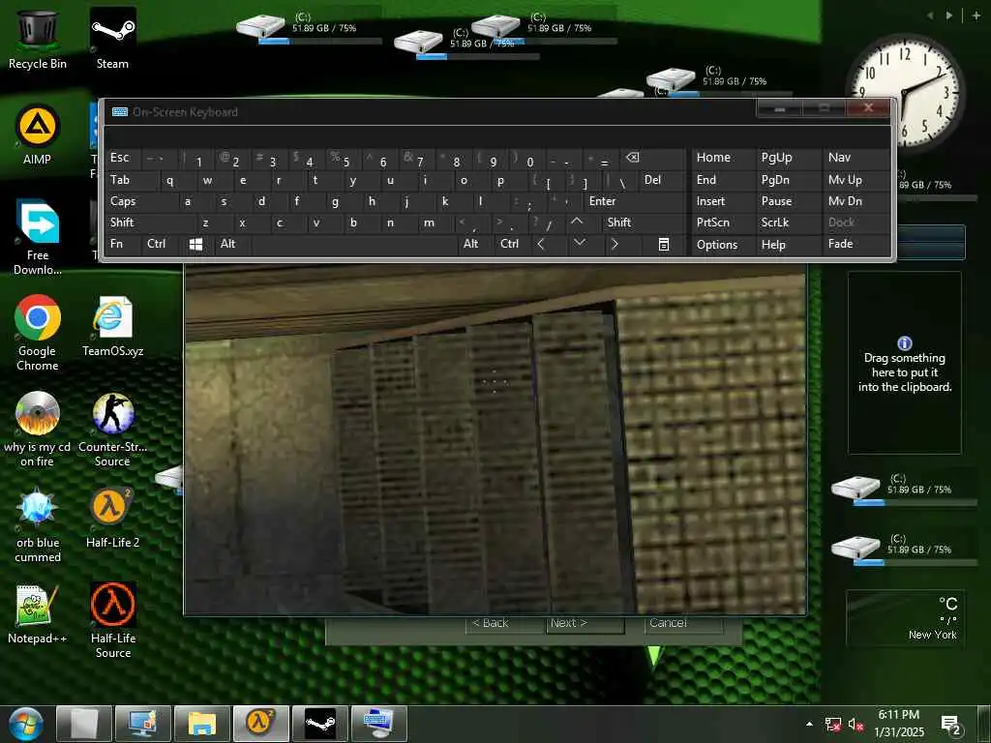Open the AIMP desktop shortcut
Viewport: 991px width, 743px height.
[38, 135]
